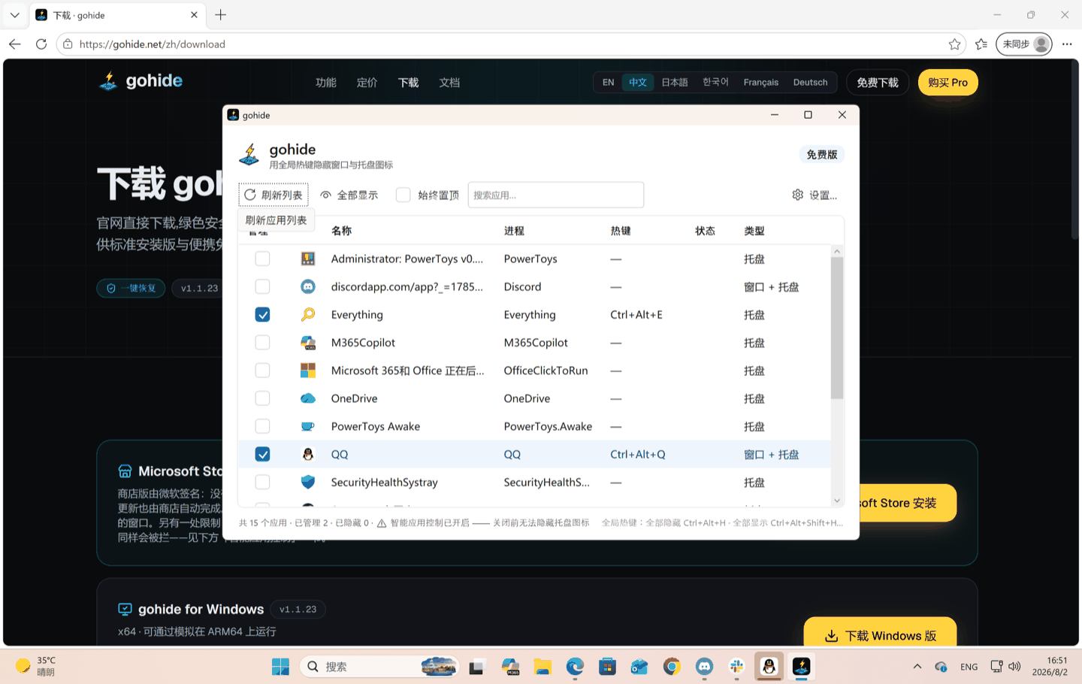The height and width of the screenshot is (684, 1082).
Task: Open the 功能 nav item
Action: [326, 83]
